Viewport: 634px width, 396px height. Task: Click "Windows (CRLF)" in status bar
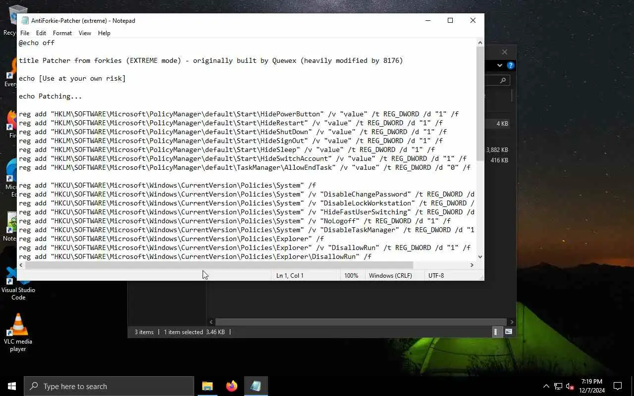tap(390, 276)
